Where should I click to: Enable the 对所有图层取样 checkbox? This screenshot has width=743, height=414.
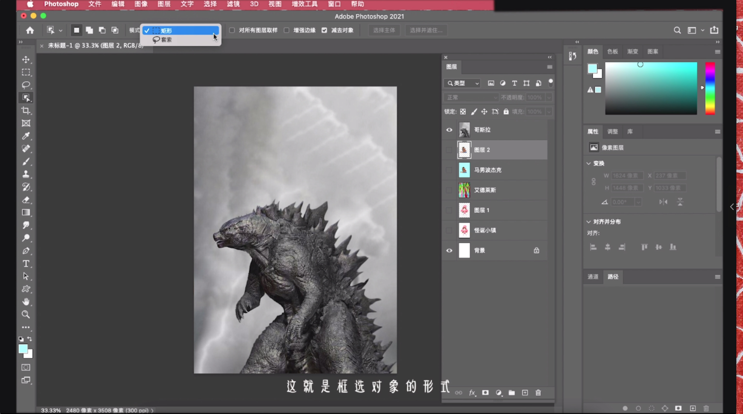(232, 30)
